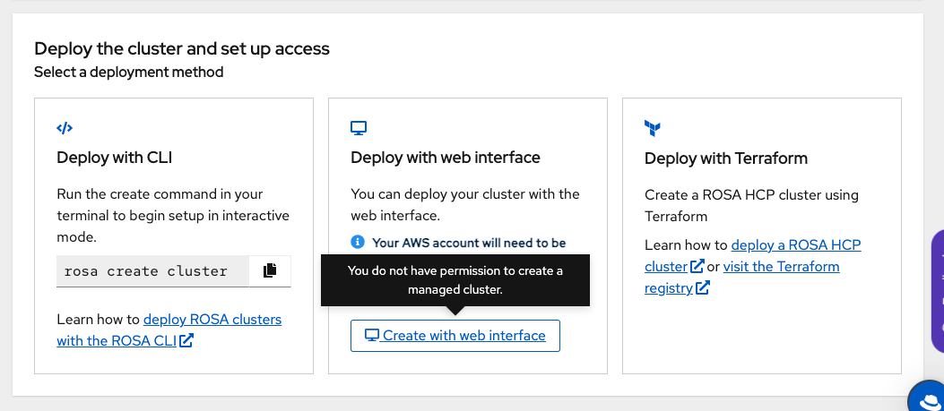Viewport: 944px width, 411px height.
Task: Click the permission warning tooltip
Action: click(x=455, y=280)
